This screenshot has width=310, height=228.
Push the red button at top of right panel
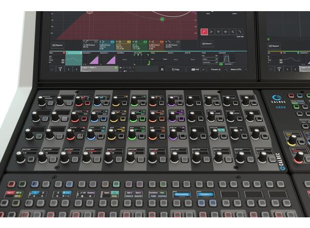click(291, 96)
